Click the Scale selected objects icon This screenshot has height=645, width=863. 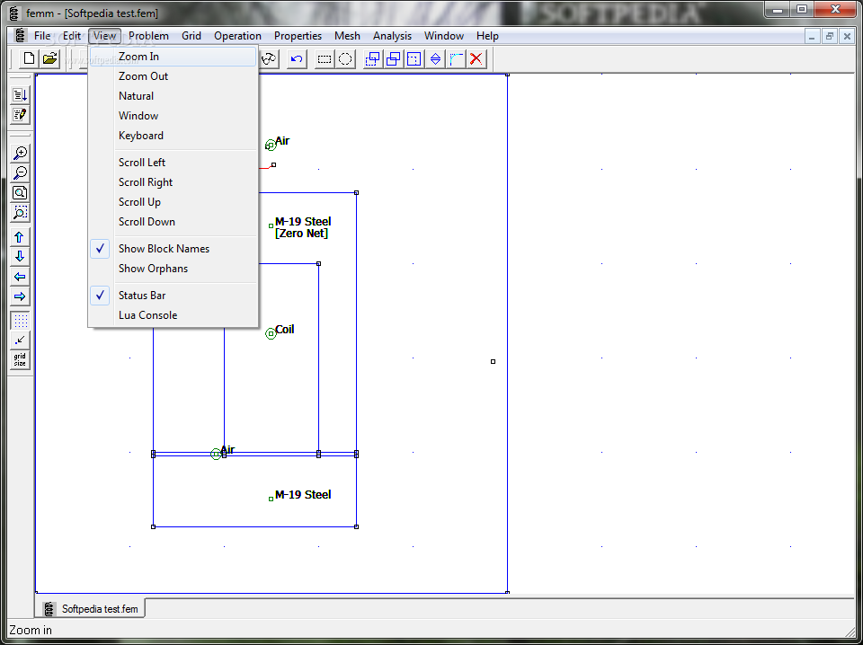(414, 58)
